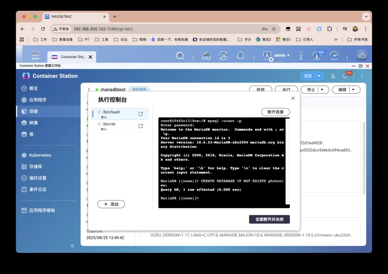Open the QTS notifications bell
Screen dimensions: 388x274
[241, 56]
